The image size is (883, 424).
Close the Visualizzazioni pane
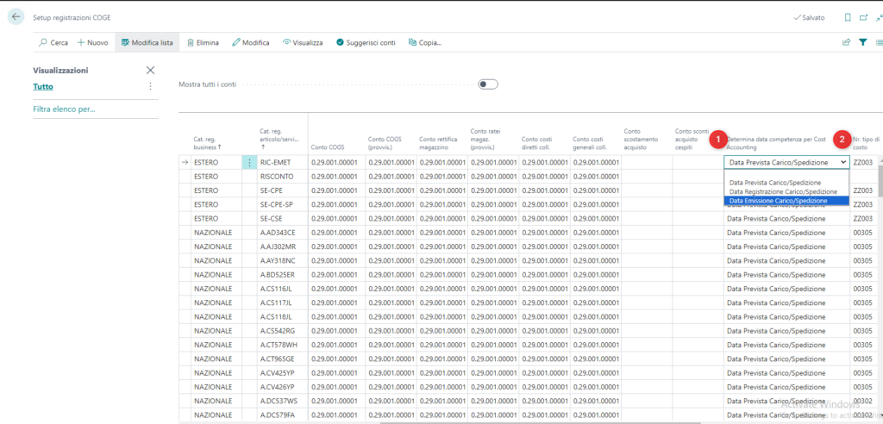coord(150,71)
